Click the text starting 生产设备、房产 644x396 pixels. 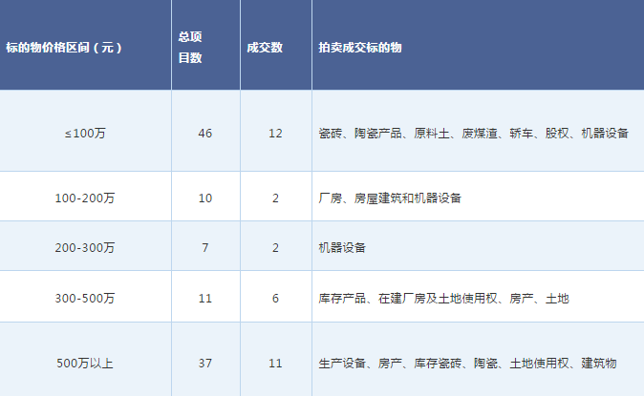click(467, 364)
